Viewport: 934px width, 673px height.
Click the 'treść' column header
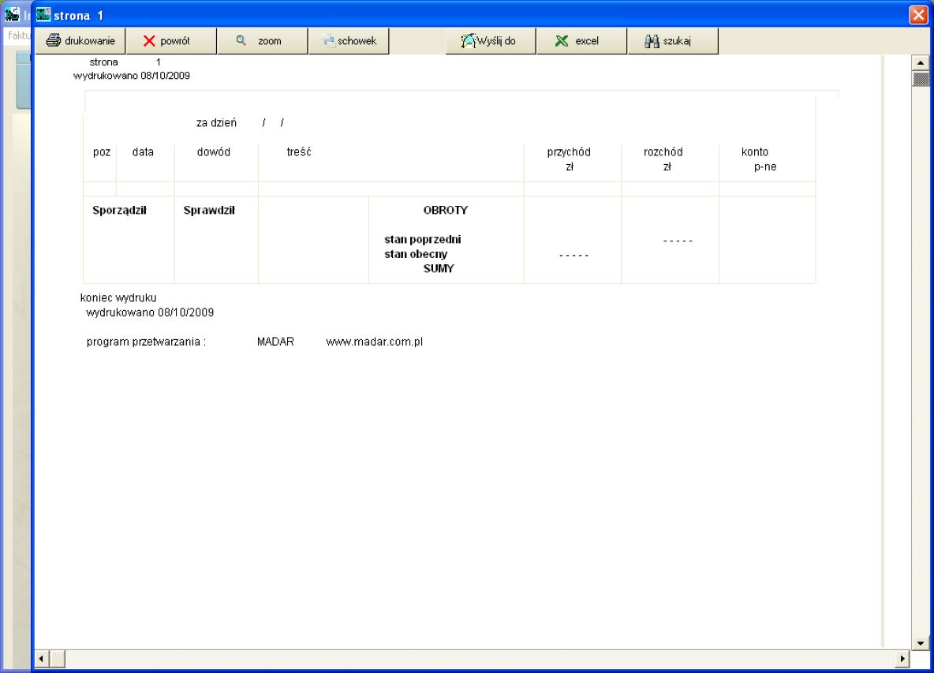tap(299, 151)
